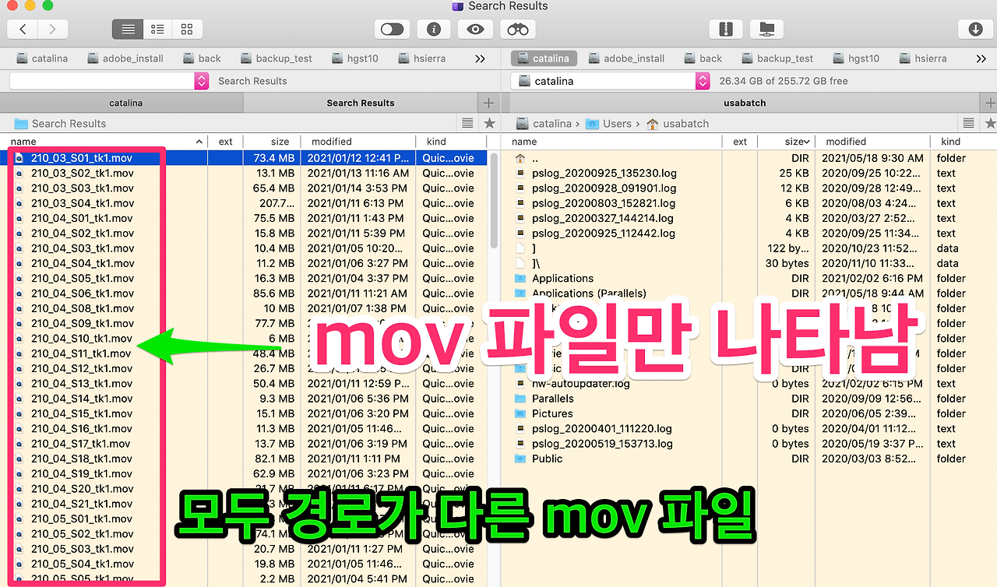This screenshot has width=997, height=587.
Task: Open the right pane history list icon
Action: pos(968,123)
